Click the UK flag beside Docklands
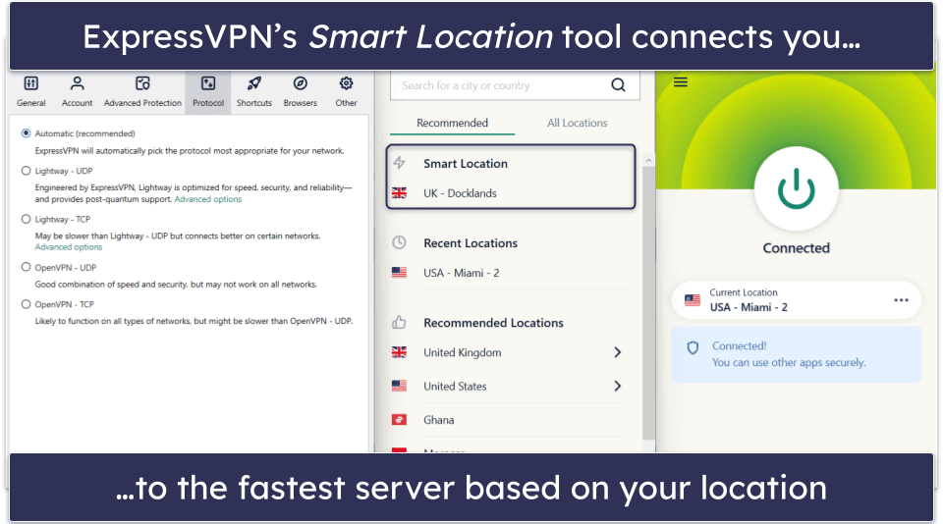 pos(400,193)
